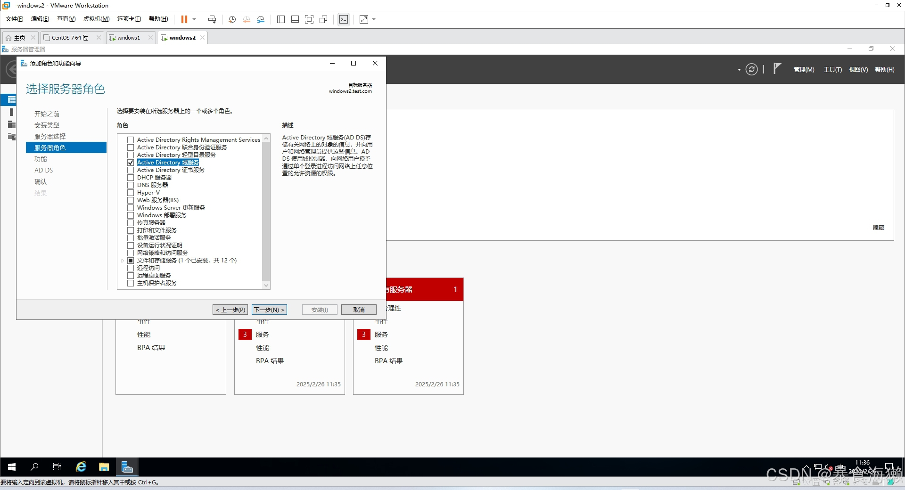Screen dimensions: 905x490
Task: Open the Server Manager dashboard sidebar icon
Action: point(11,100)
